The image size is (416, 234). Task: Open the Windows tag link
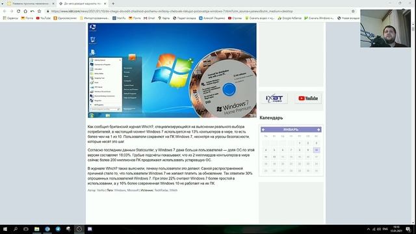point(120,190)
